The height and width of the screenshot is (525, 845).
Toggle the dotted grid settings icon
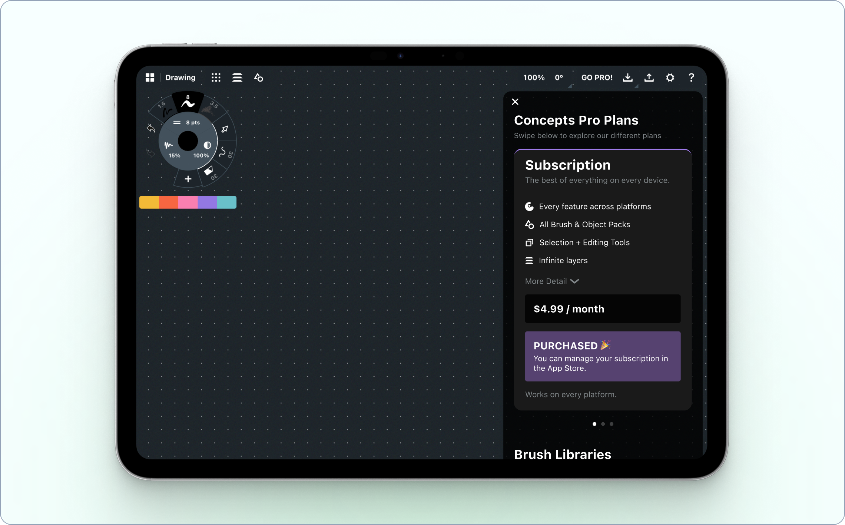click(216, 77)
